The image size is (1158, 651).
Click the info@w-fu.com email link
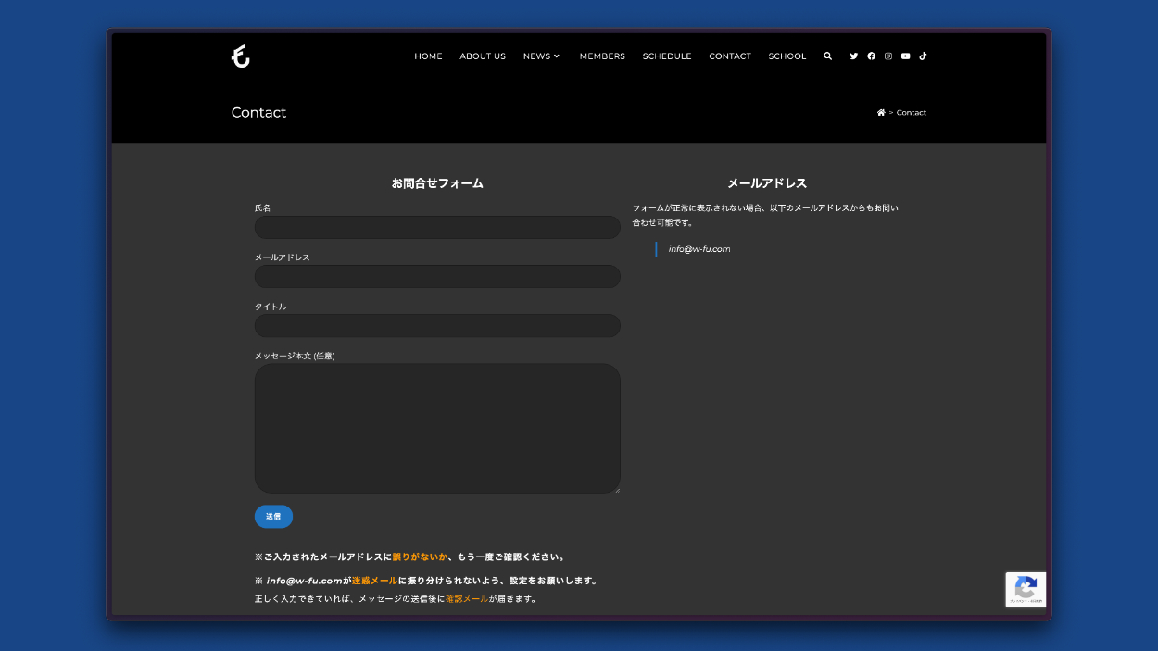(699, 249)
